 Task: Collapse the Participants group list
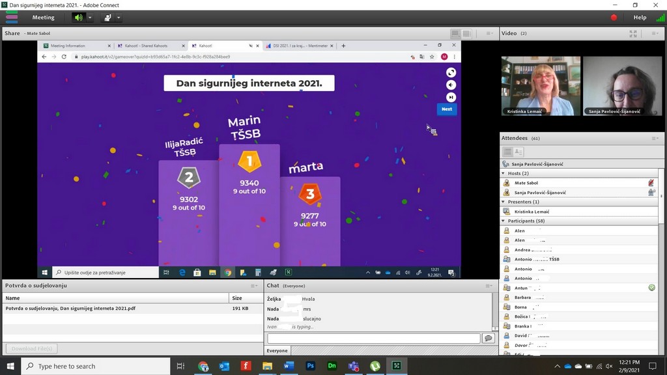tap(503, 221)
